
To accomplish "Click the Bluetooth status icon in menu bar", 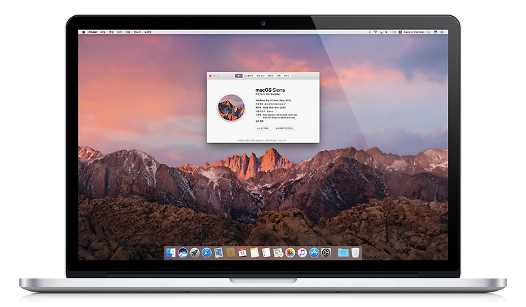I will tap(370, 32).
